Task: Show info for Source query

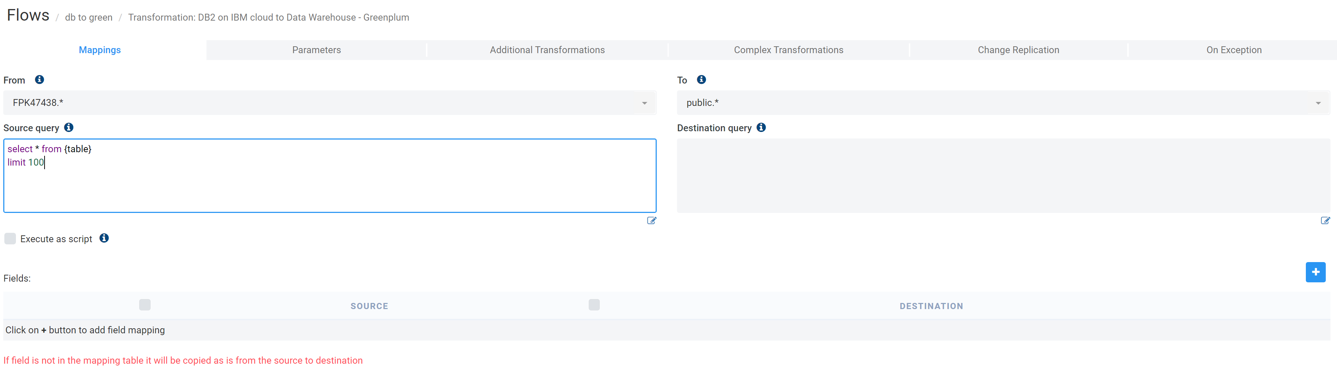Action: click(x=68, y=128)
